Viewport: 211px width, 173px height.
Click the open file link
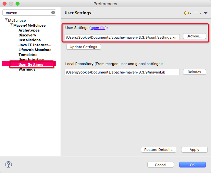[x=98, y=28]
